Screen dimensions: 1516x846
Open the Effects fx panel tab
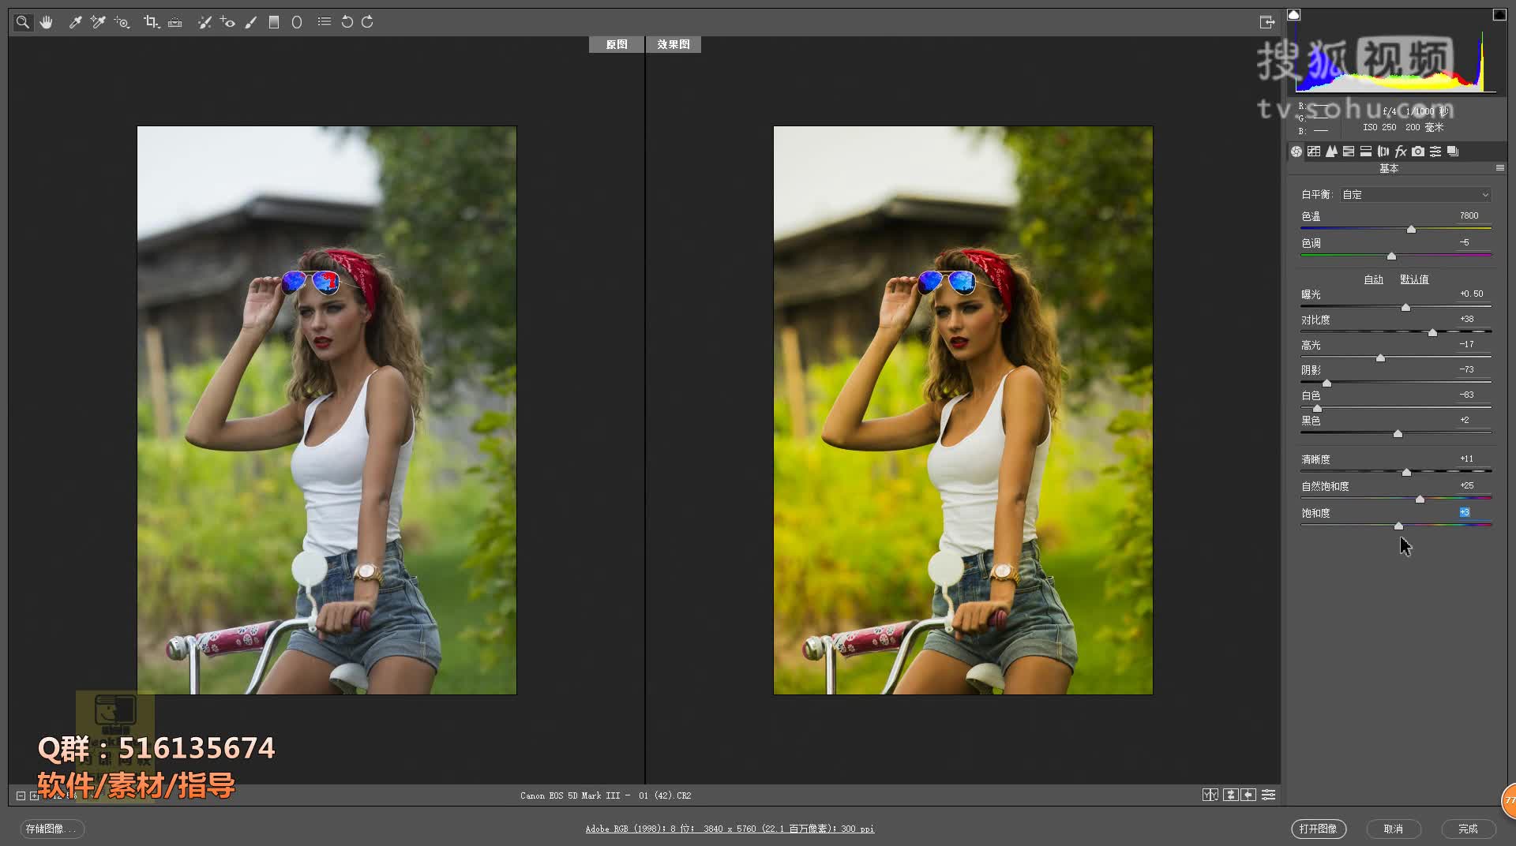coord(1401,152)
